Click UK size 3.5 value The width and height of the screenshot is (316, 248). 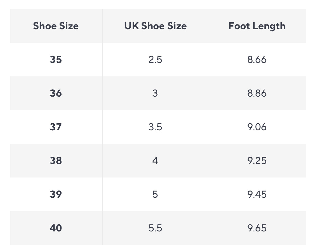pos(155,127)
